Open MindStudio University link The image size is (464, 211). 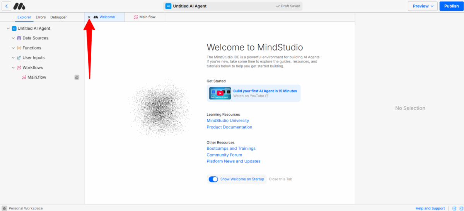(x=228, y=121)
